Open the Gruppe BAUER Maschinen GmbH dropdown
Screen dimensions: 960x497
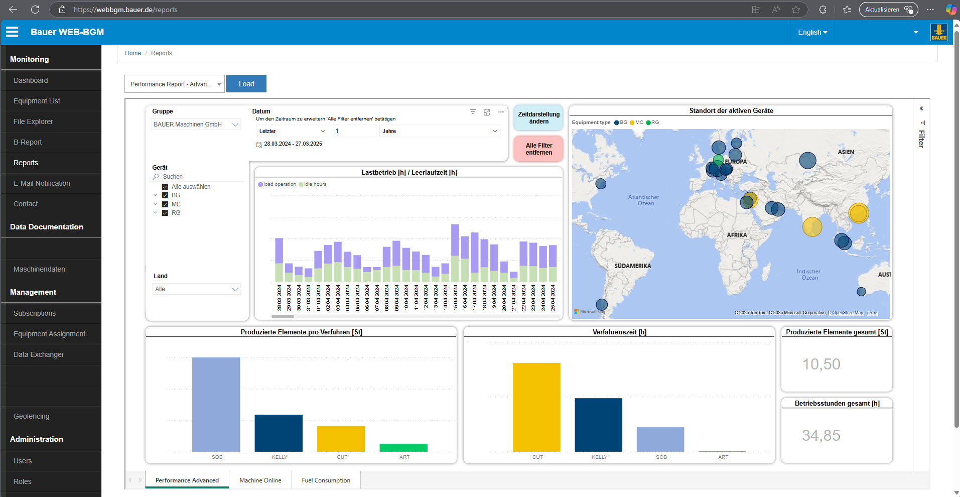pyautogui.click(x=196, y=125)
